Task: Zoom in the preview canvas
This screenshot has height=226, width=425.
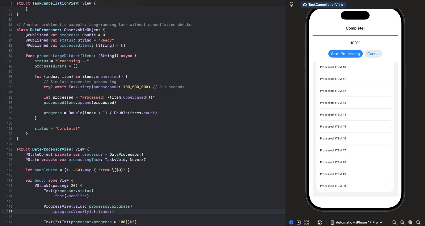Action: pyautogui.click(x=418, y=222)
